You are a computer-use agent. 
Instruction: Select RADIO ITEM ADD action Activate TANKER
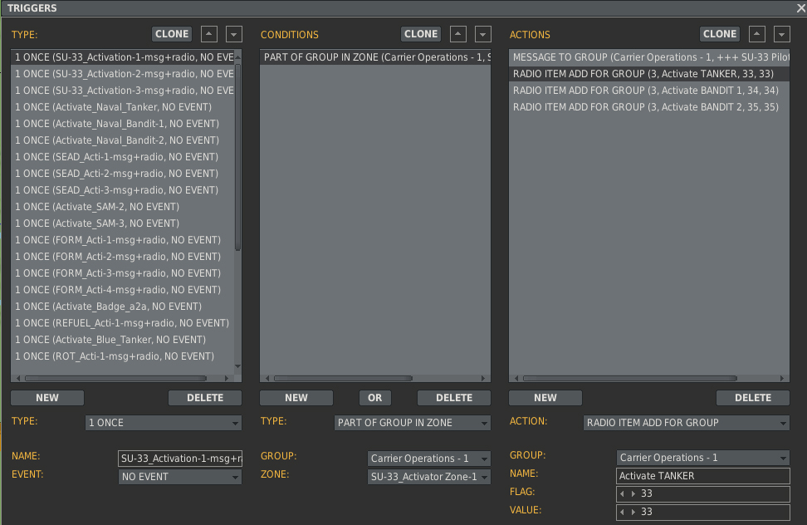coord(649,74)
